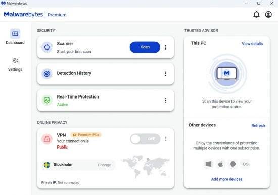This screenshot has height=195, width=278.
Task: Select the Windows platform icon
Action: (x=208, y=164)
